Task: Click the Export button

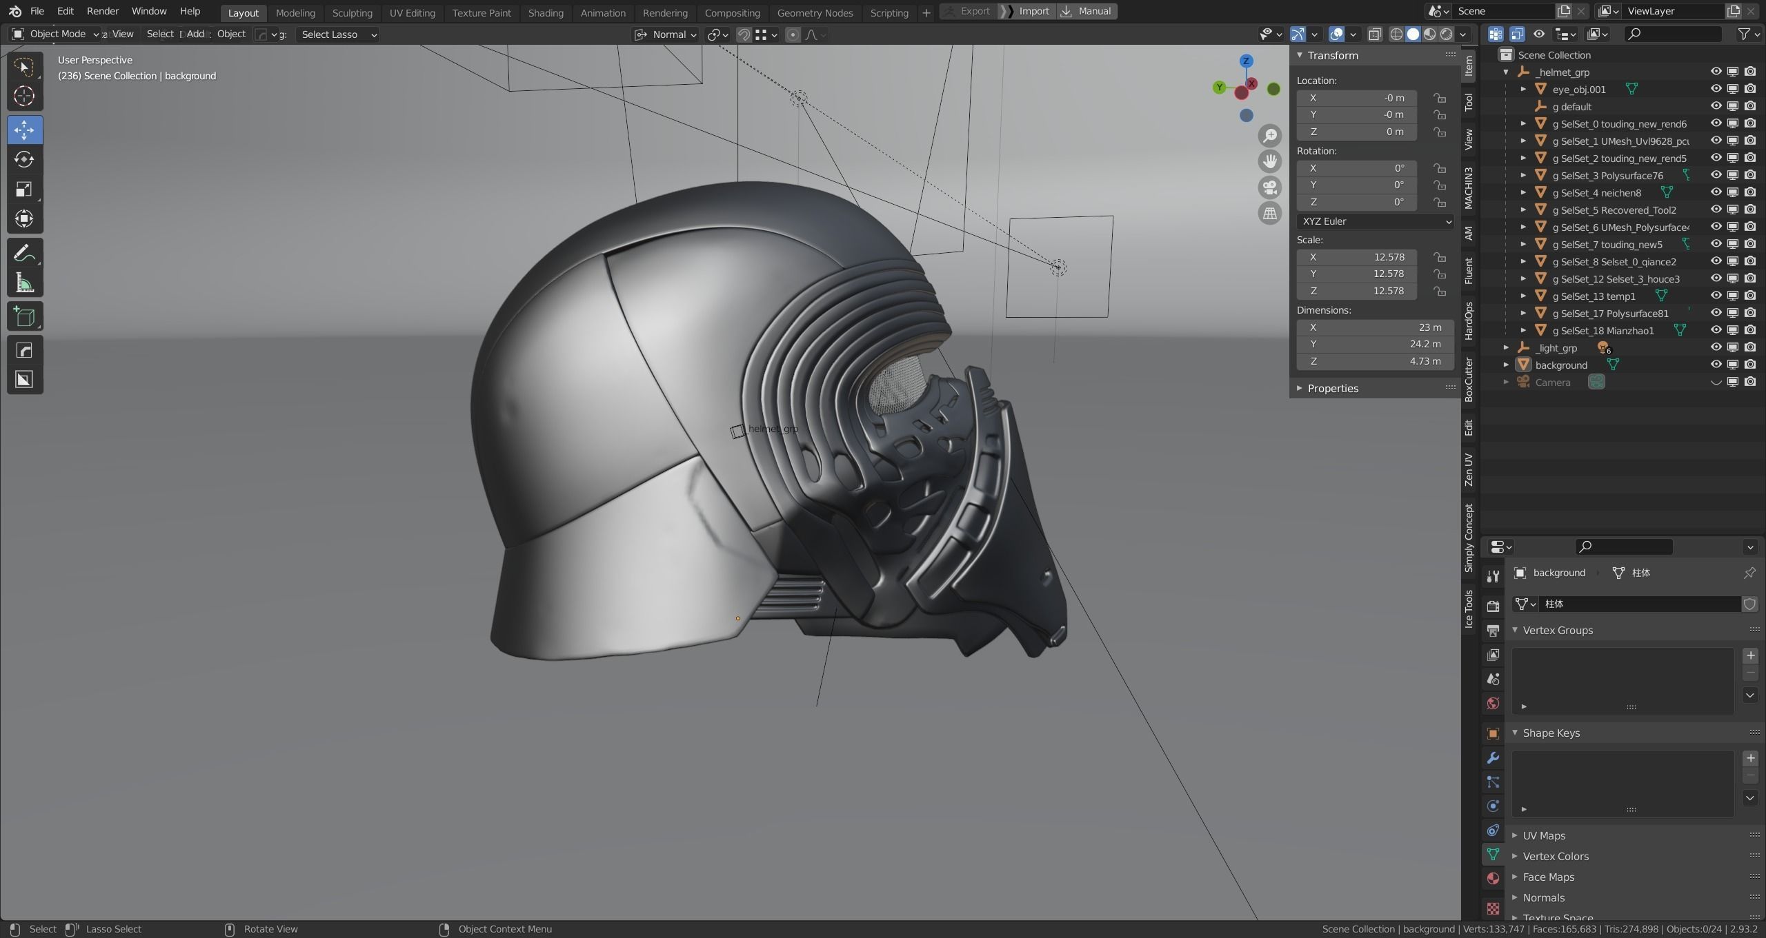Action: [x=969, y=11]
